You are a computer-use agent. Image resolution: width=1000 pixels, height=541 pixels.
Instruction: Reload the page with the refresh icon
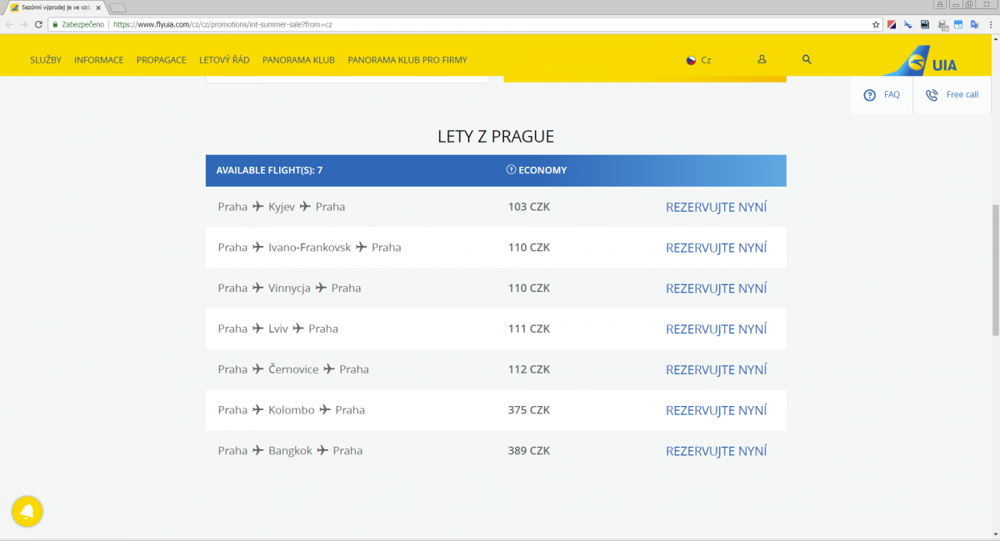pyautogui.click(x=38, y=25)
